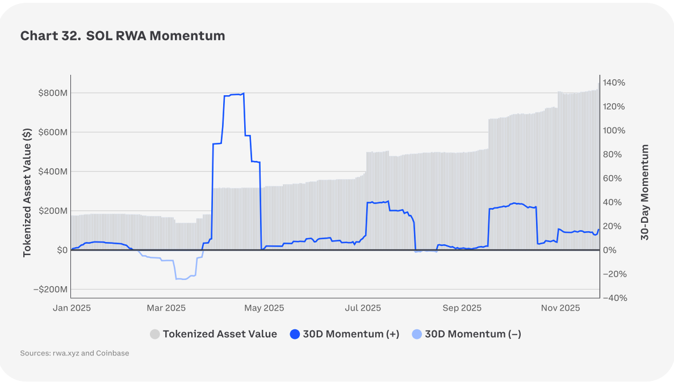Click the −$200M left axis label

51,290
